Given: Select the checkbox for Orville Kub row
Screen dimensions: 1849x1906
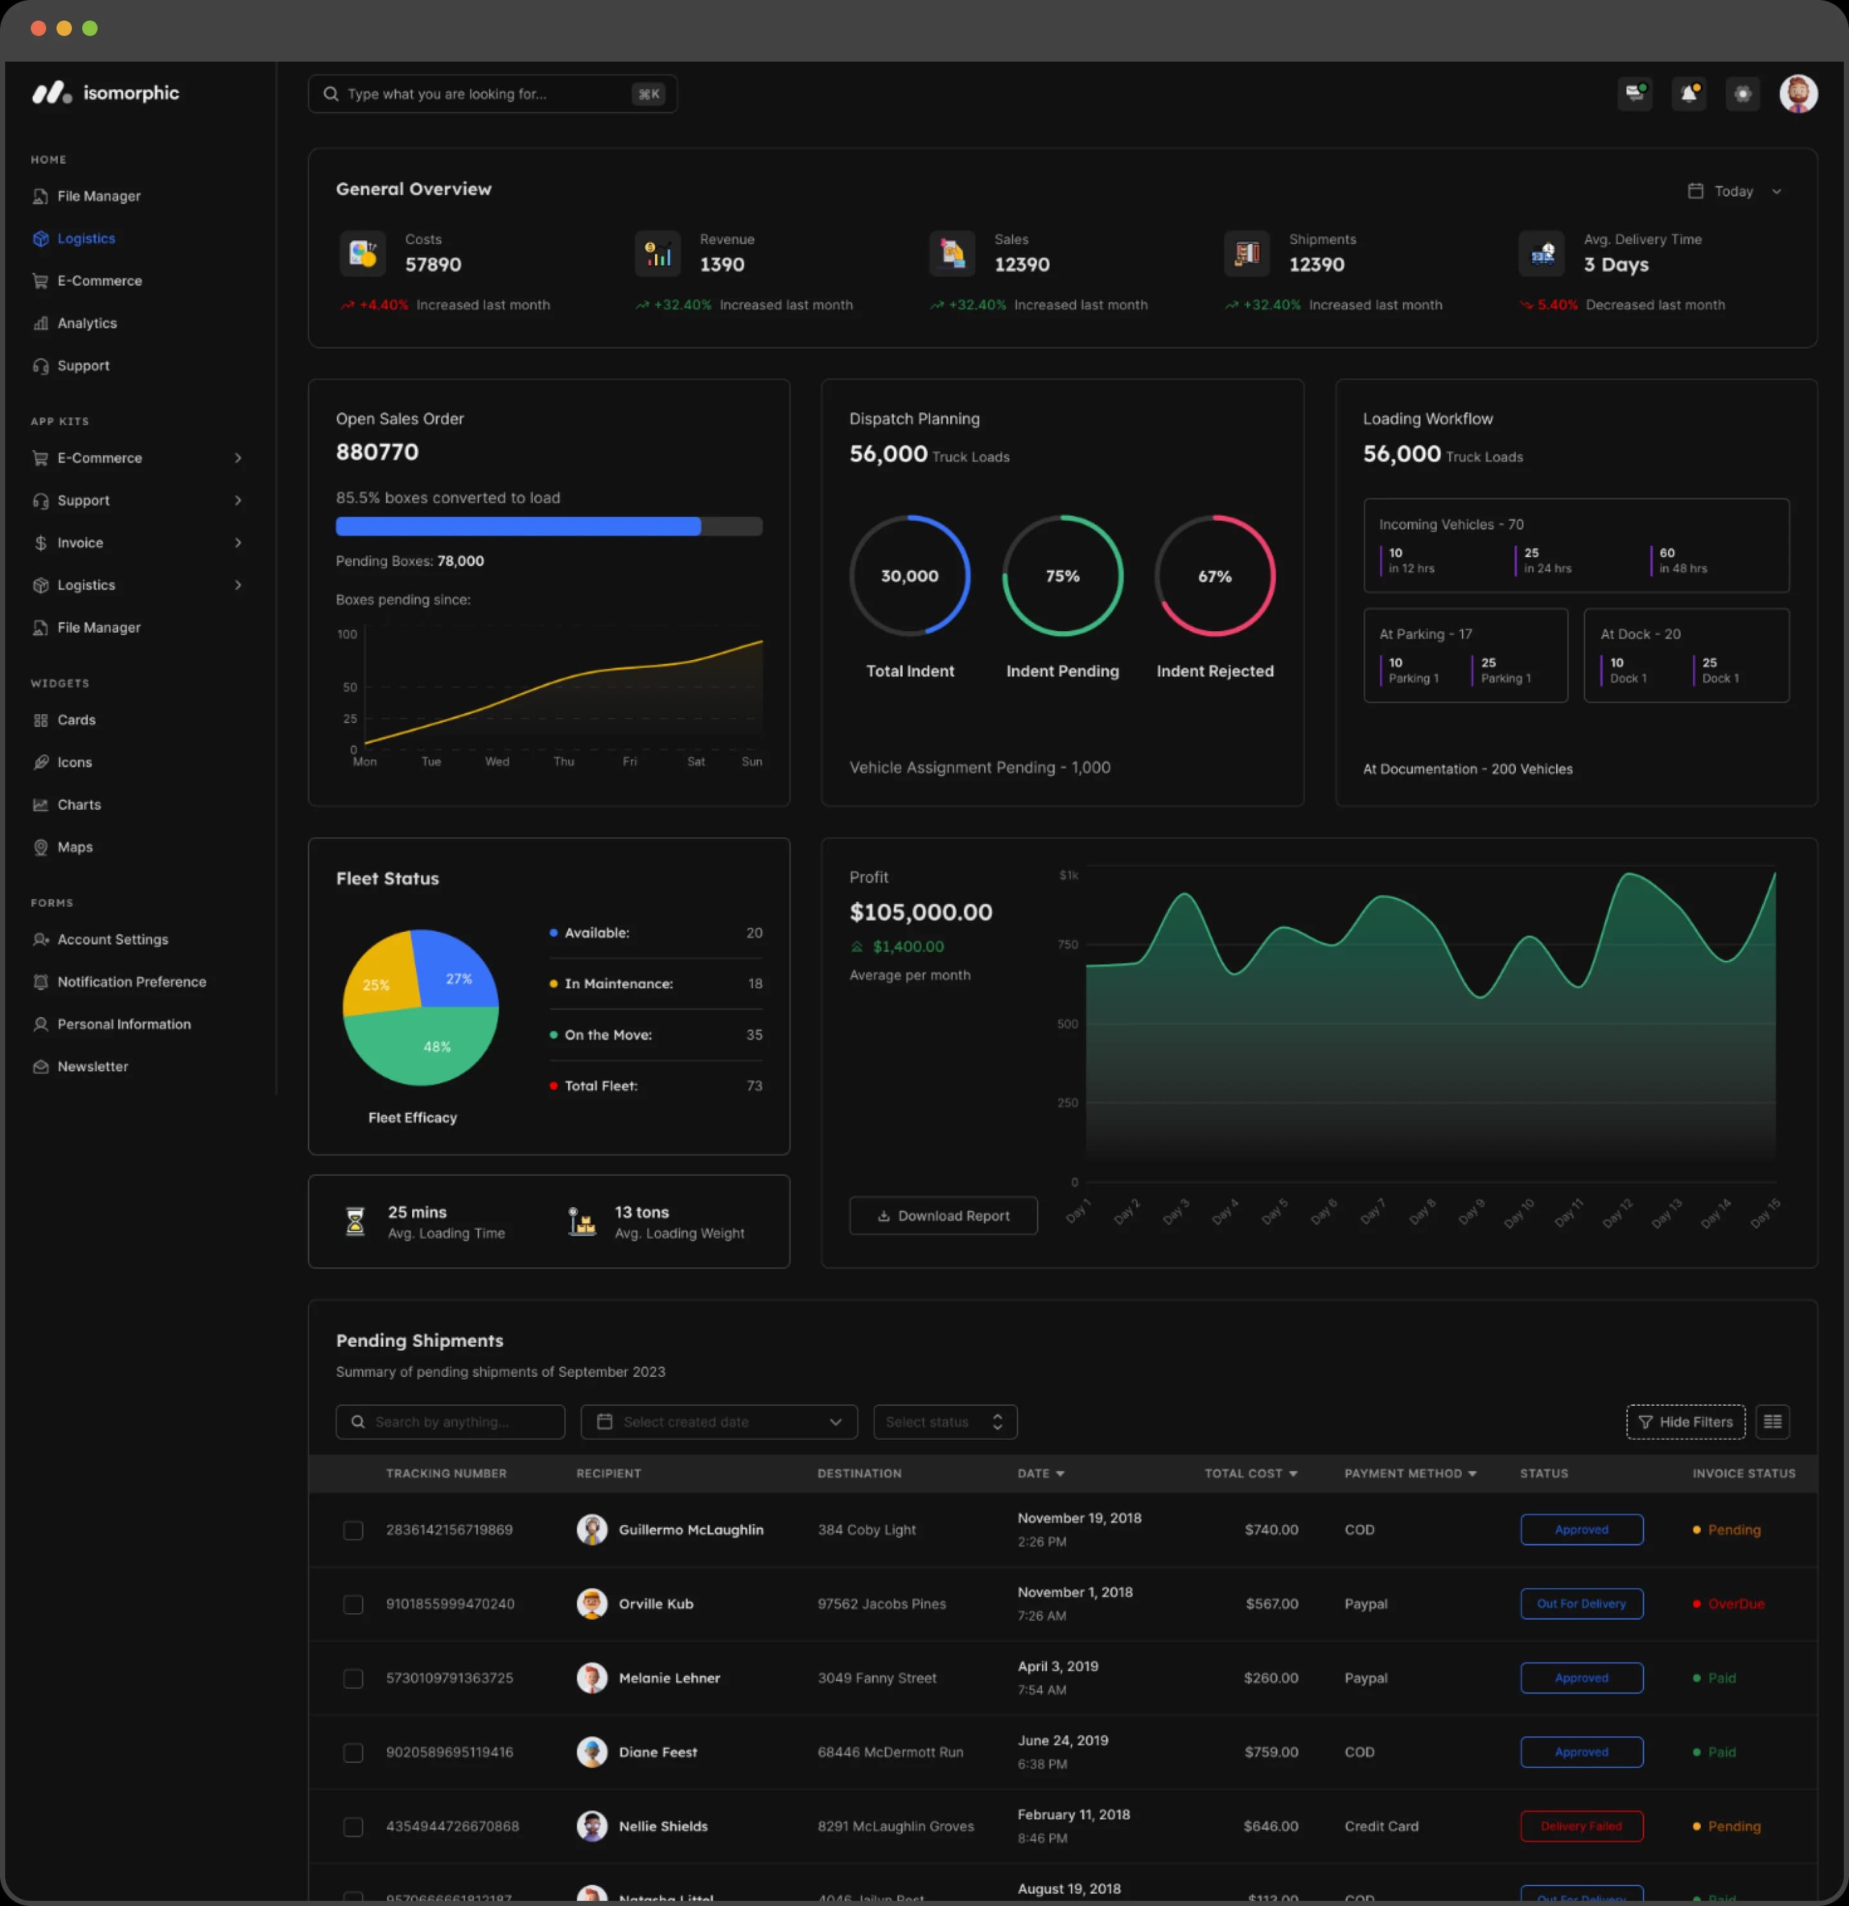Looking at the screenshot, I should (x=353, y=1604).
